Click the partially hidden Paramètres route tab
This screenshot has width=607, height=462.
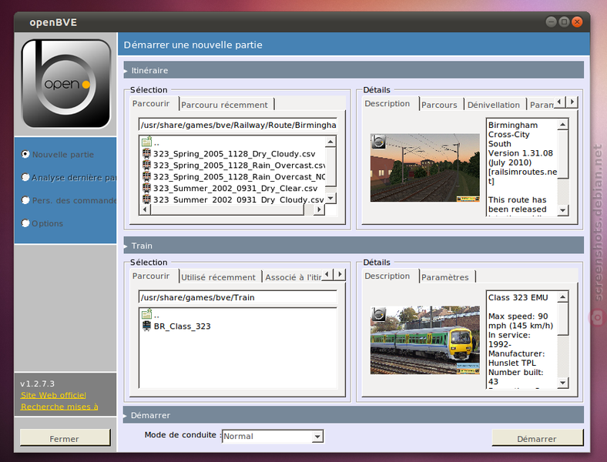tap(542, 105)
